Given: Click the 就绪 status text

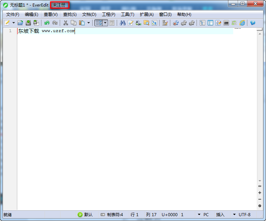Looking at the screenshot, I should [x=8, y=215].
